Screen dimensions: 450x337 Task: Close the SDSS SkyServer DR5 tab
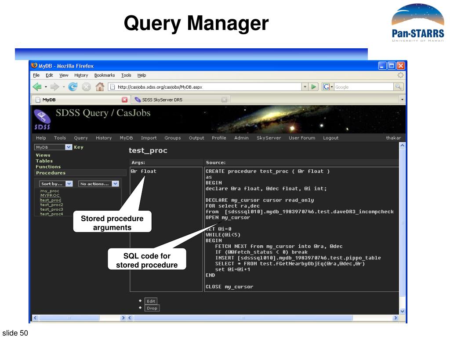[225, 100]
